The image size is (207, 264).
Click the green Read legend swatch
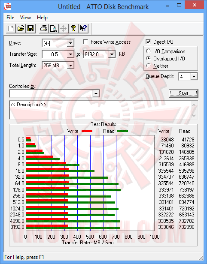tap(122, 131)
